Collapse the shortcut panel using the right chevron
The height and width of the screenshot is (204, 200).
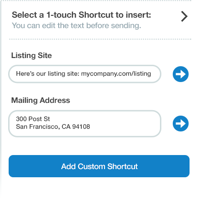click(184, 16)
